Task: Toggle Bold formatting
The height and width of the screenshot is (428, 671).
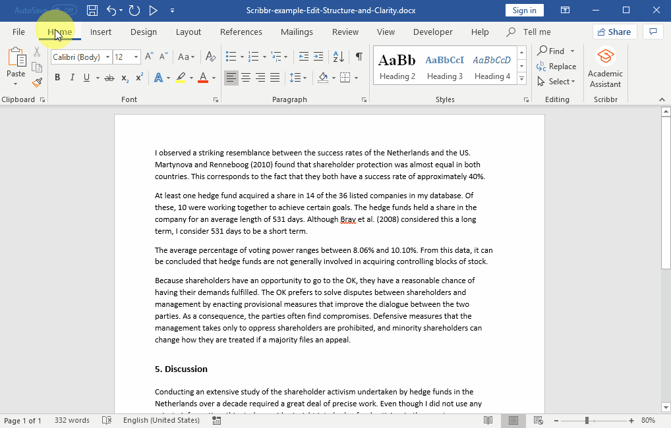Action: pos(57,78)
